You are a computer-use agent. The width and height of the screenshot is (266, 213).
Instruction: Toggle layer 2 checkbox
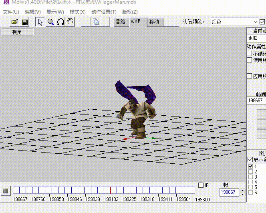pyautogui.click(x=250, y=171)
